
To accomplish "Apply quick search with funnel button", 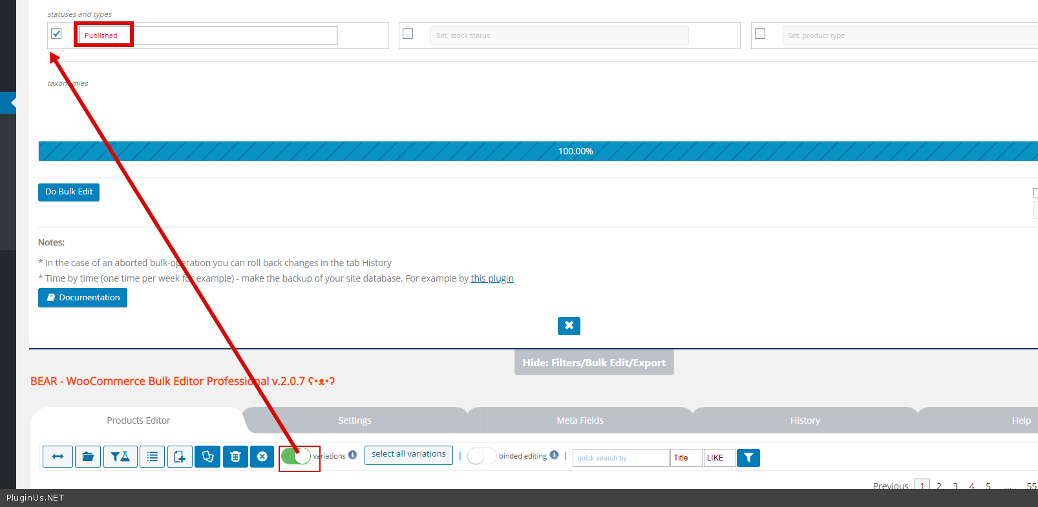I will point(748,458).
